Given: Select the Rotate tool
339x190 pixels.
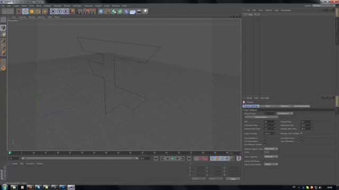Looking at the screenshot, I should click(38, 11).
